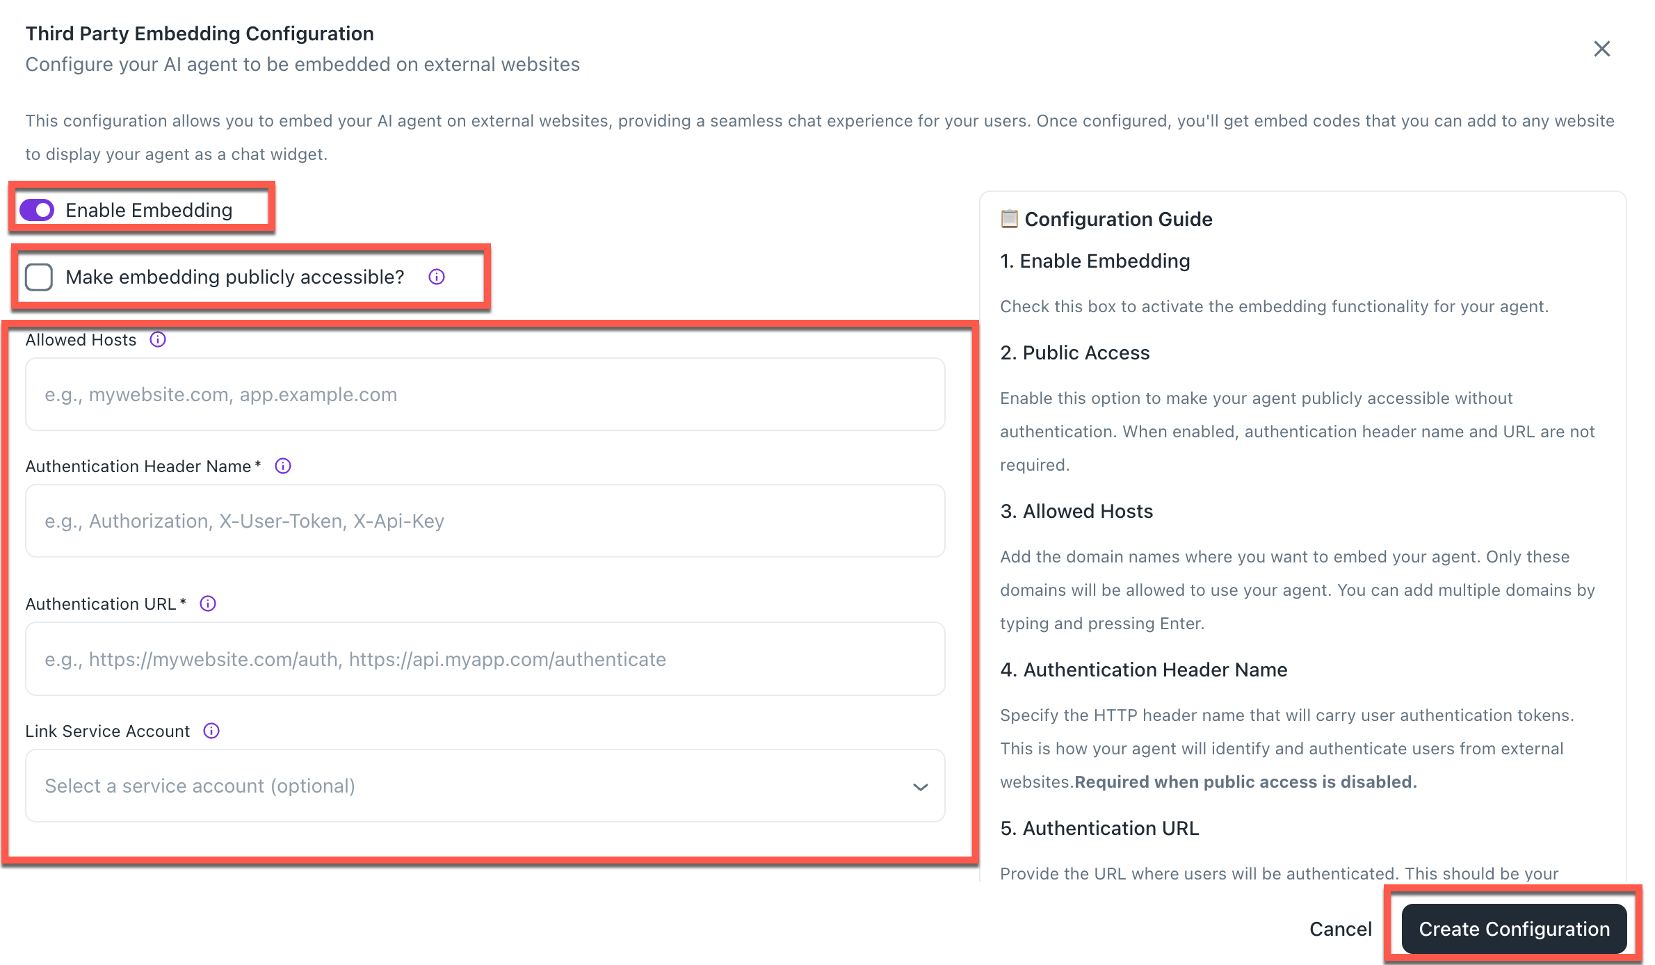Click the Allowed Hosts guide heading
This screenshot has width=1655, height=965.
click(x=1076, y=511)
